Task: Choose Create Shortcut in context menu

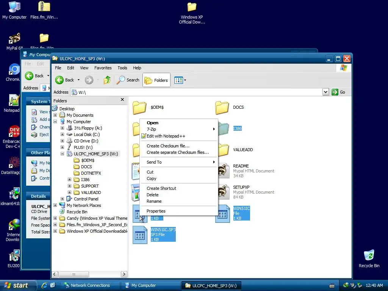Action: pos(179,188)
